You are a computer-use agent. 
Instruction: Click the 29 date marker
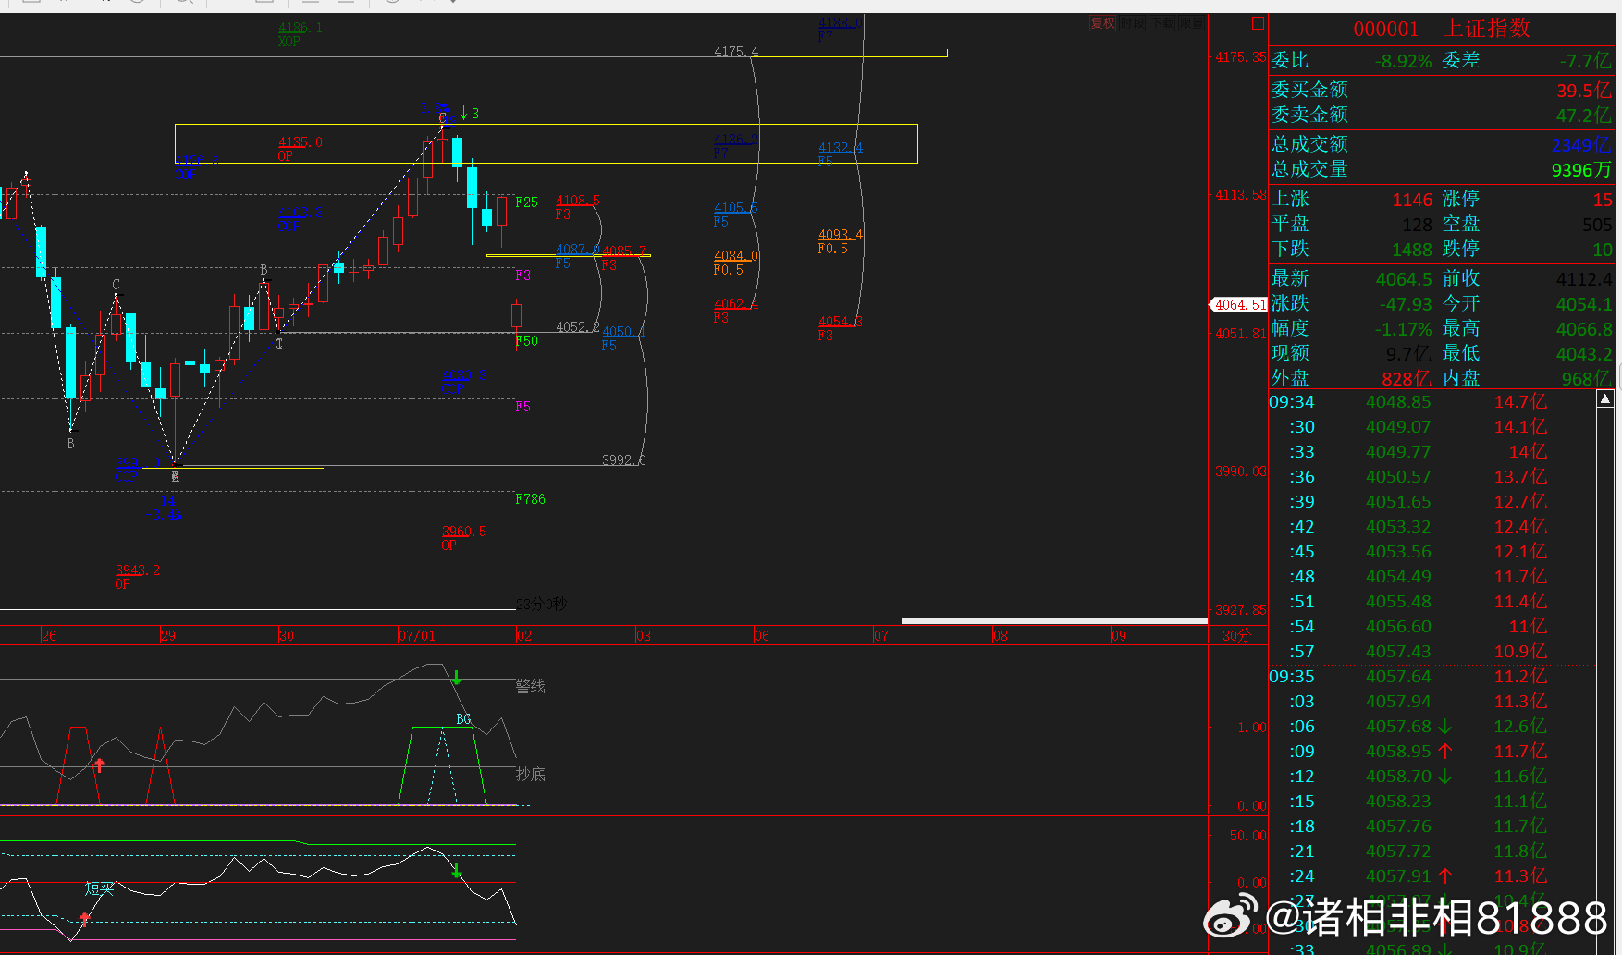(167, 636)
